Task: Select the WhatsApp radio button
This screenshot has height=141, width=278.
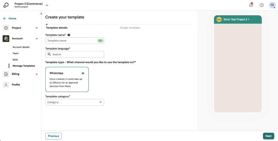Action: point(83,73)
